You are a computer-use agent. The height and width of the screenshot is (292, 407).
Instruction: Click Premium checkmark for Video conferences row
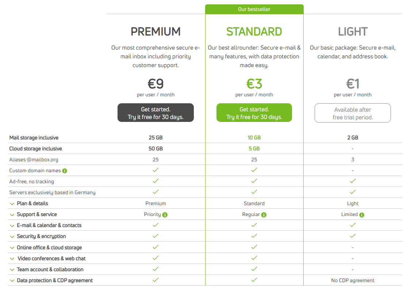tap(155, 258)
